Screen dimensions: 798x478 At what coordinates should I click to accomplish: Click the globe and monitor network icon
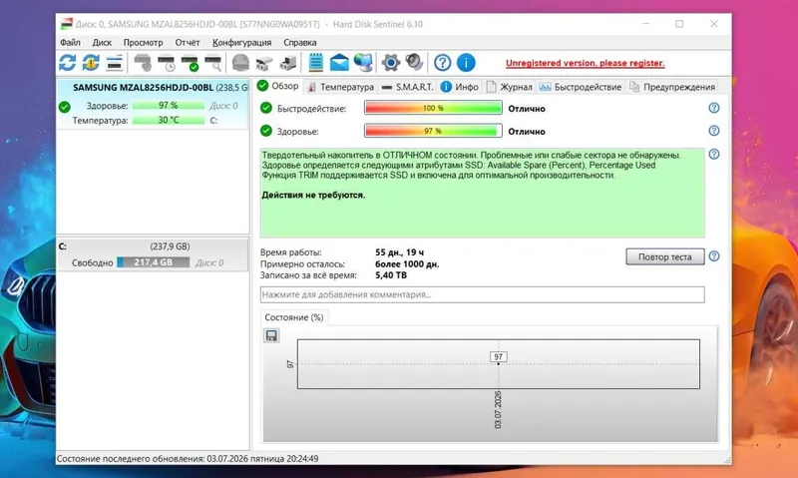[363, 63]
